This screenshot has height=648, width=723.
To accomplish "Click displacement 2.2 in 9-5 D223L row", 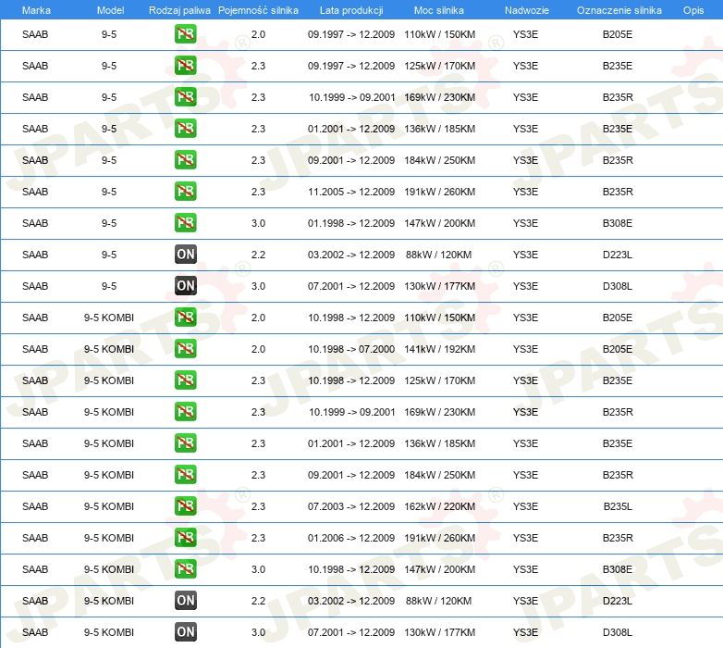I will pos(258,255).
